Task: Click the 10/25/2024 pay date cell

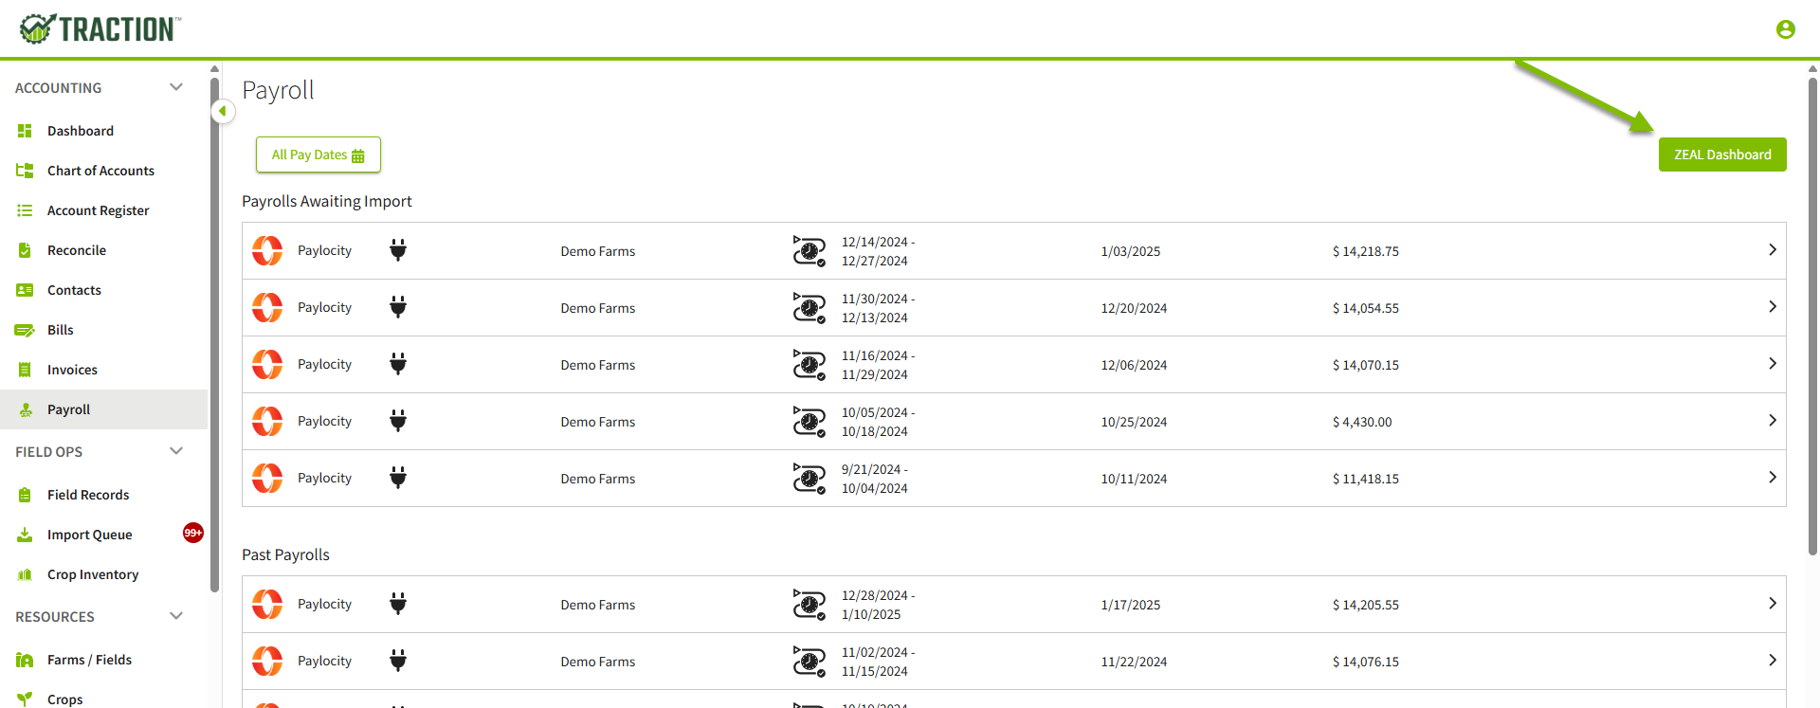Action: (x=1134, y=422)
